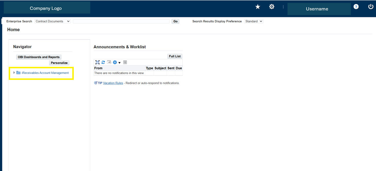Click the Favorites star icon
This screenshot has width=376, height=171.
click(x=258, y=7)
